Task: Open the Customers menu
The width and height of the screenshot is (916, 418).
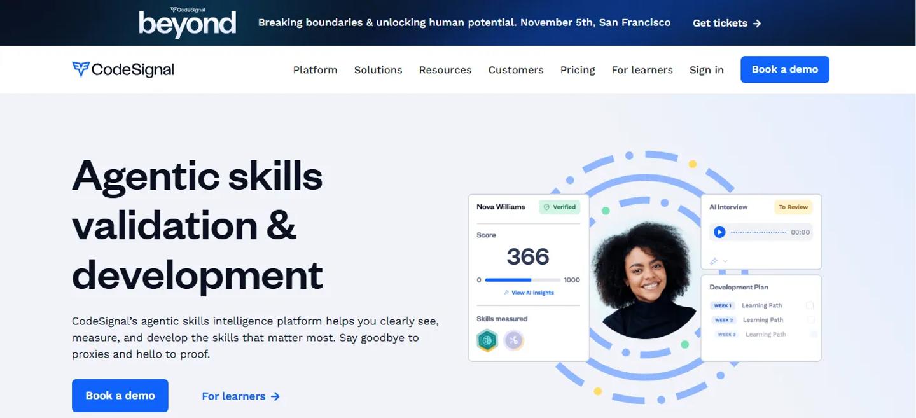Action: tap(516, 70)
